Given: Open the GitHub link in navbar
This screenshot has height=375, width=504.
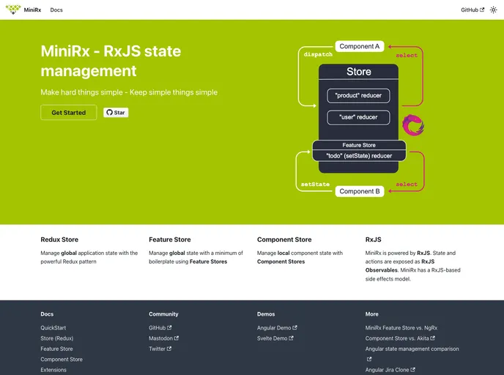Looking at the screenshot, I should [x=472, y=10].
